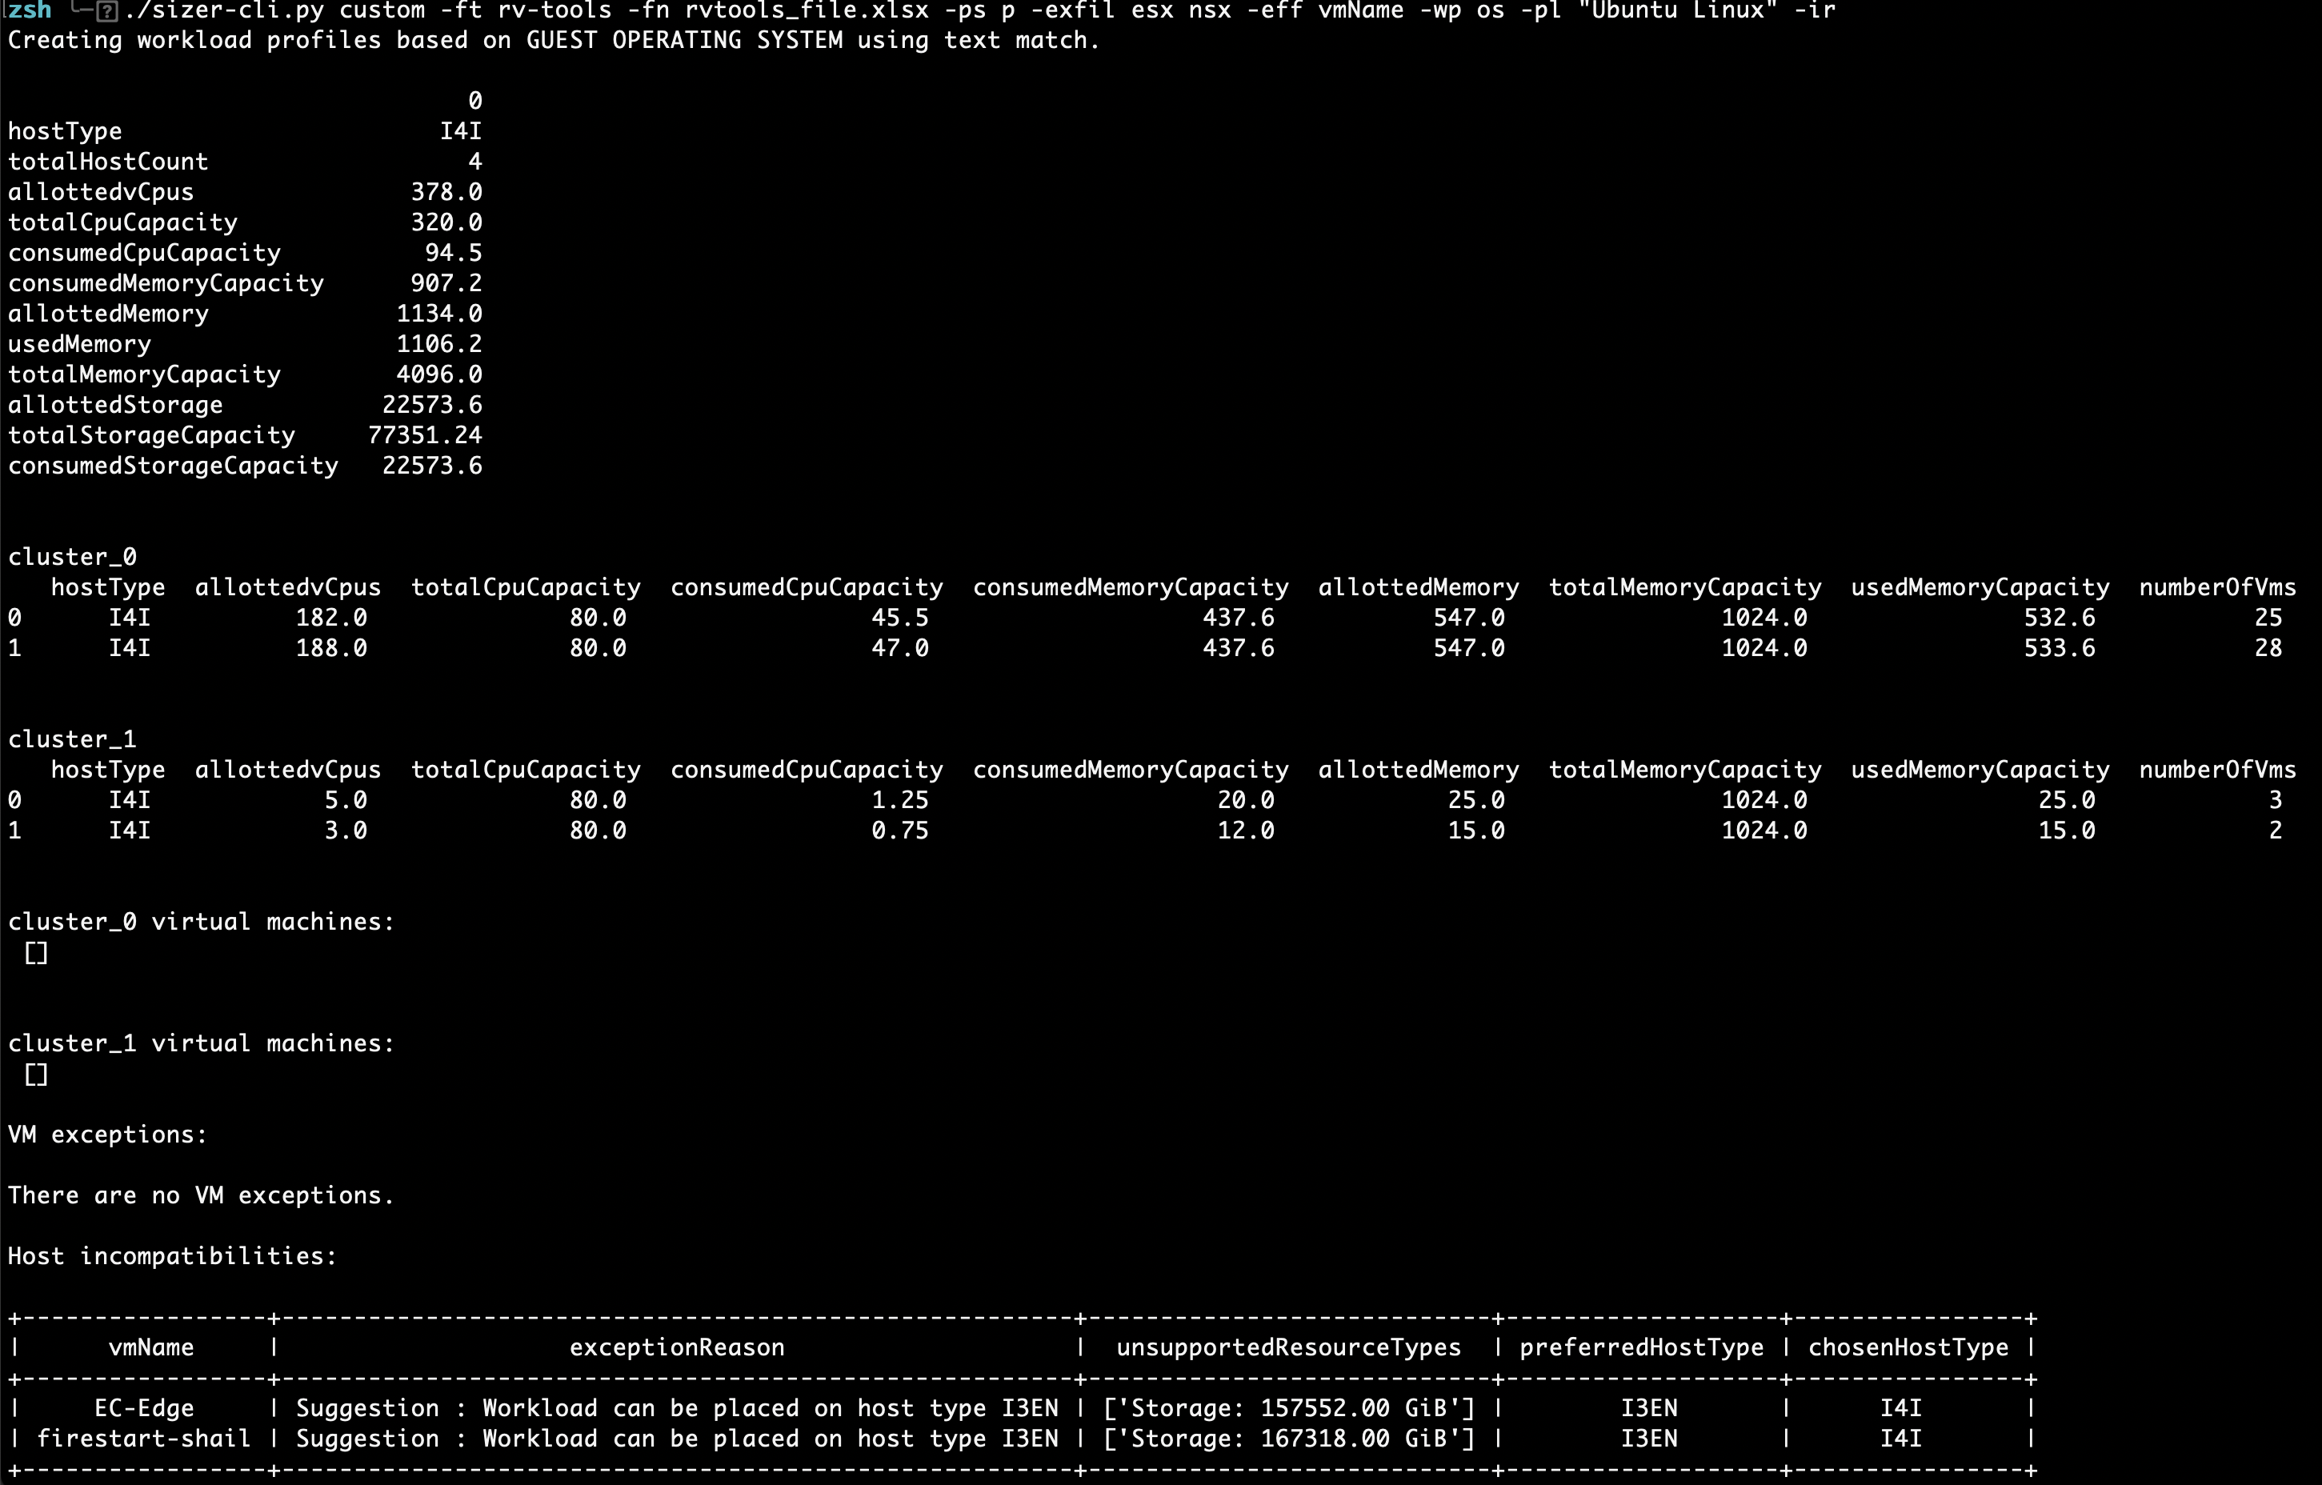The image size is (2322, 1485).
Task: Click the allottedvCpus value 188.0
Action: tap(330, 648)
